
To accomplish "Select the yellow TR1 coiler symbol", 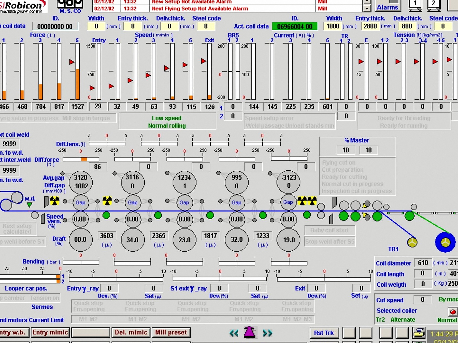I will tap(412, 242).
